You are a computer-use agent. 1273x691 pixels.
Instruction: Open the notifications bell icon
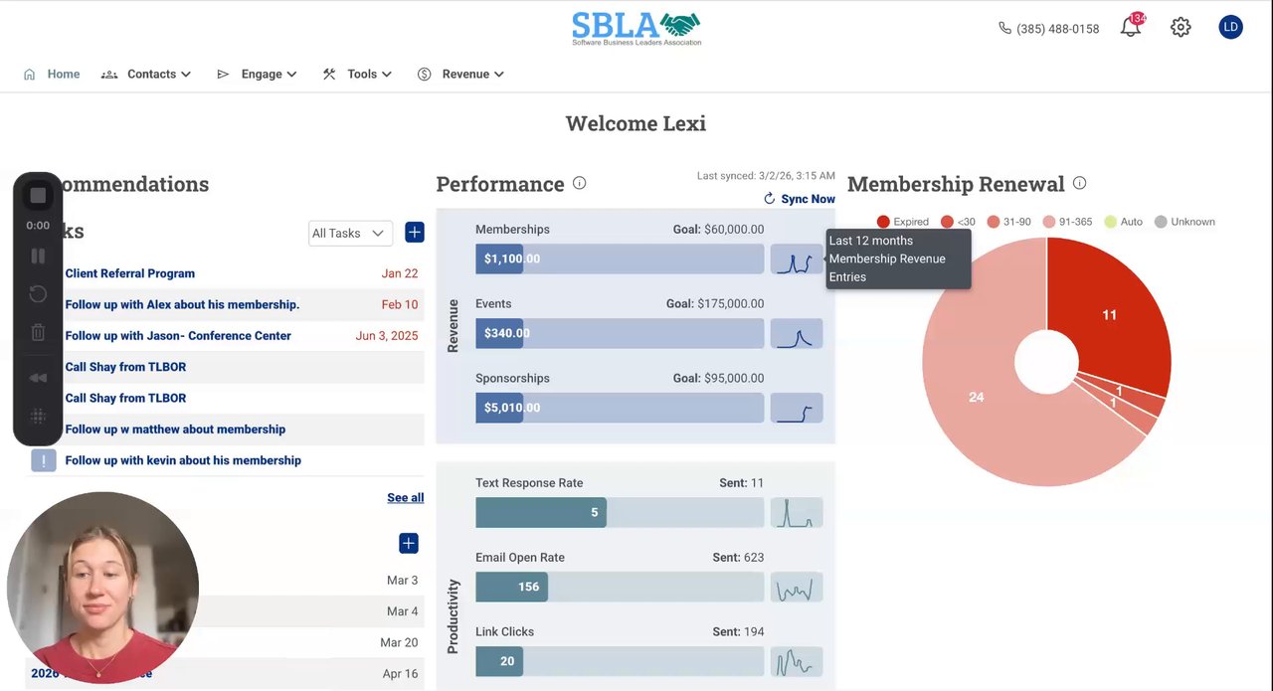(1131, 28)
